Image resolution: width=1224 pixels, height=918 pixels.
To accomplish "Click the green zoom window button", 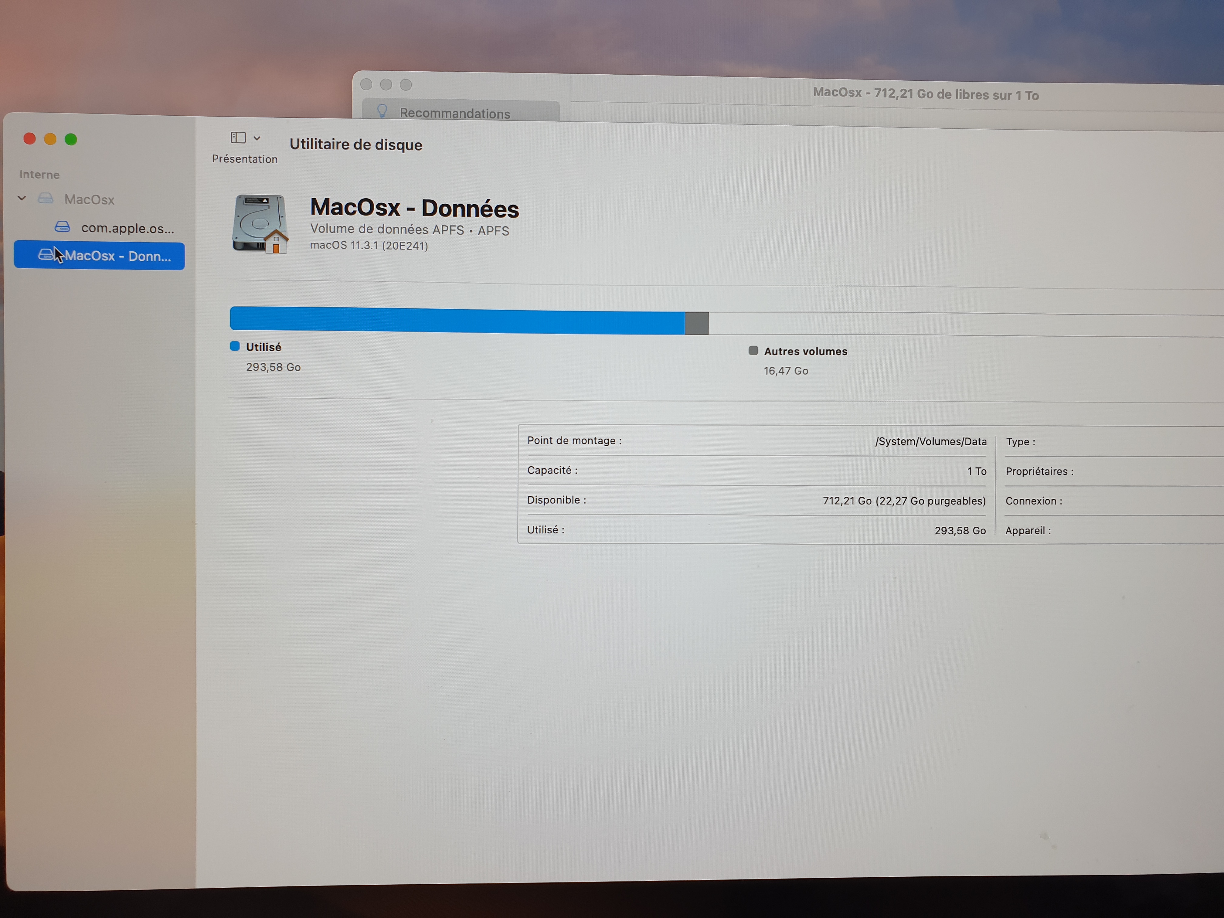I will 71,139.
